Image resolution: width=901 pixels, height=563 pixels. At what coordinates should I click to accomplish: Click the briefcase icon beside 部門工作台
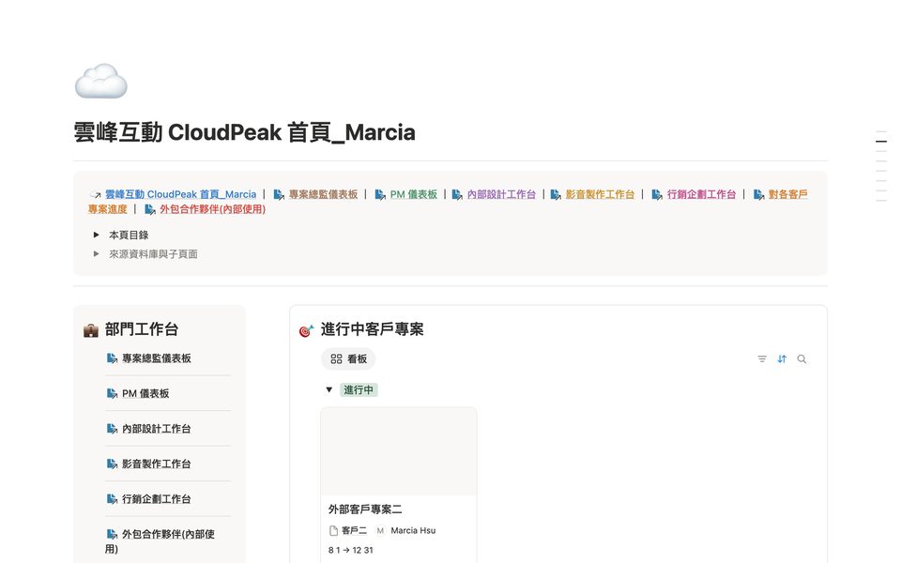[x=91, y=330]
